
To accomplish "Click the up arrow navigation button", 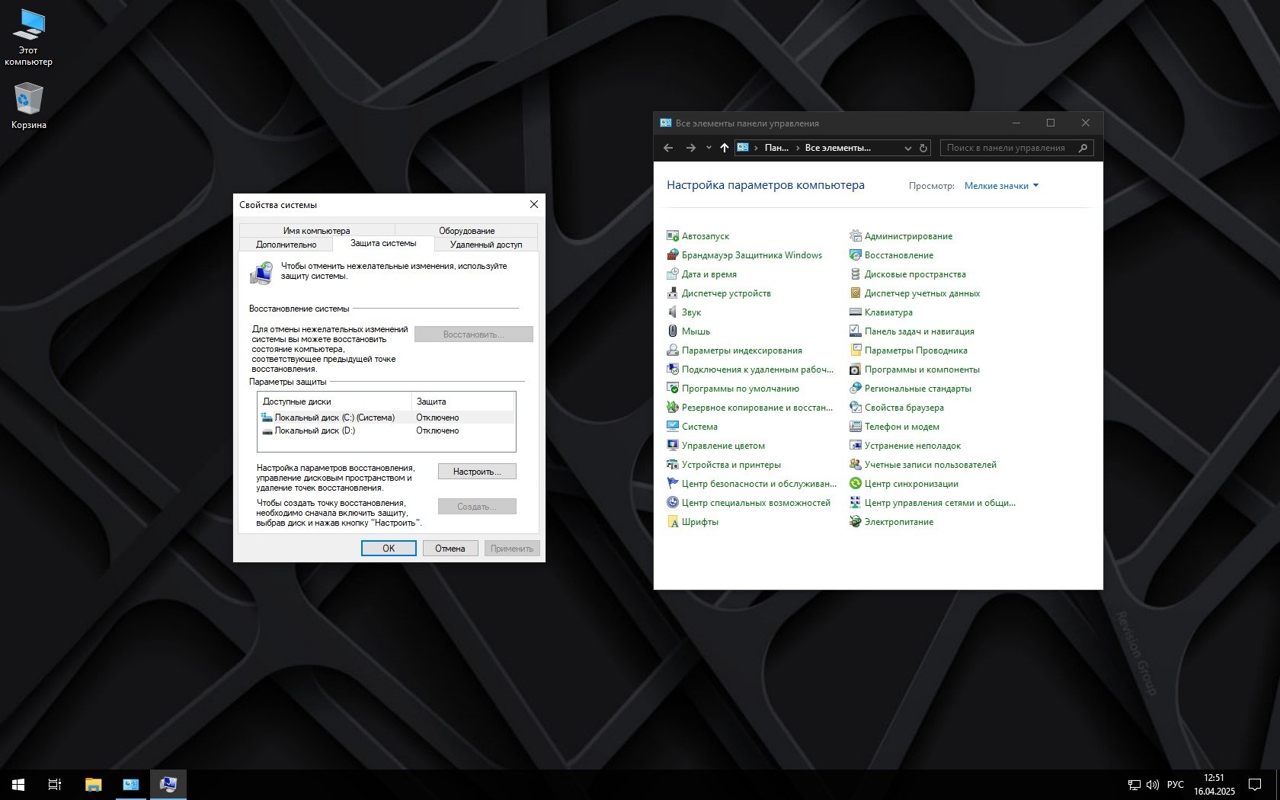I will [x=724, y=148].
